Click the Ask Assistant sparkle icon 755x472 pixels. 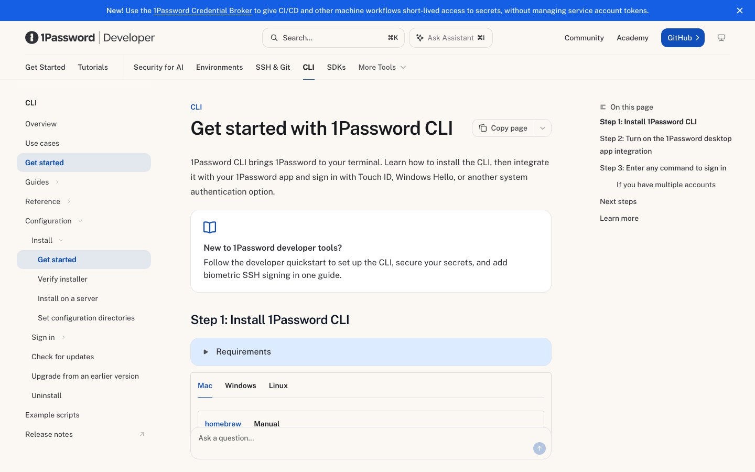click(x=420, y=38)
